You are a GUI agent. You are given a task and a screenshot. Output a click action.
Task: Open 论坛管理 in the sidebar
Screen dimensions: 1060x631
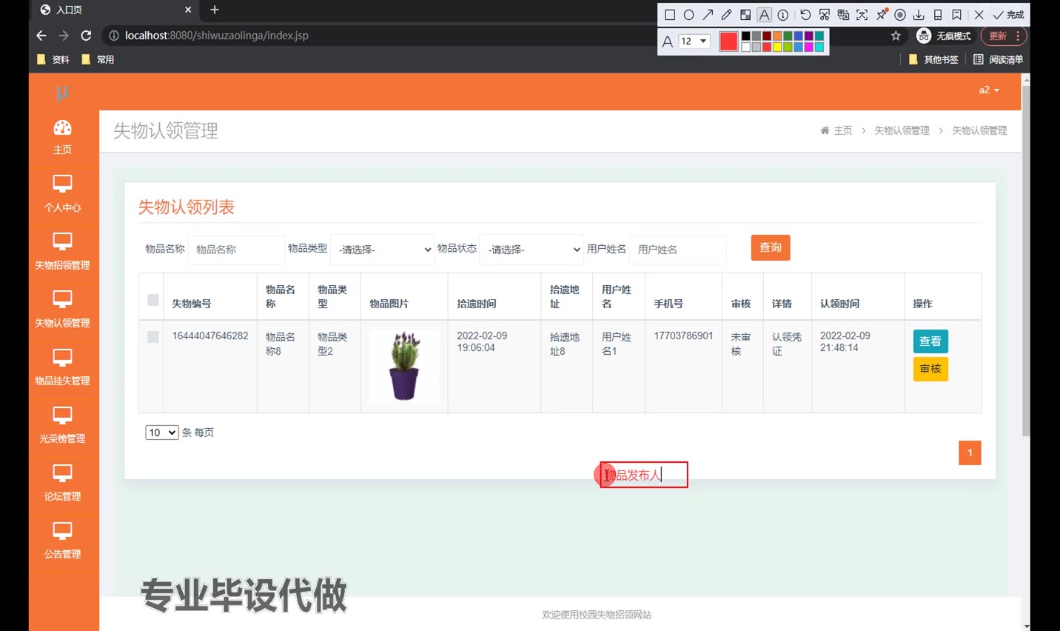point(63,483)
